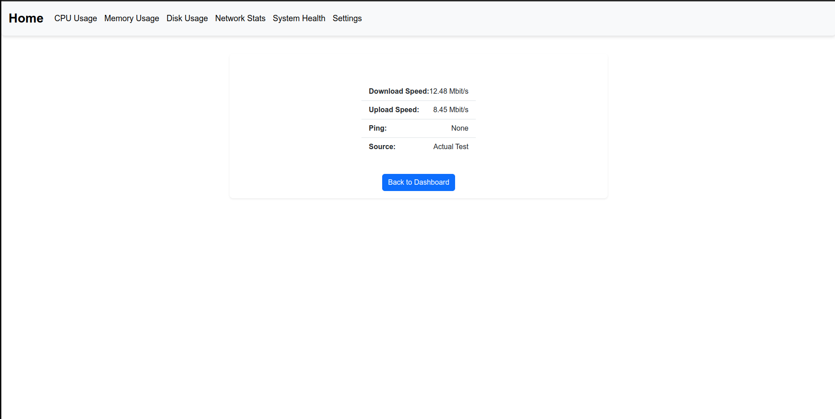
Task: Open Disk Usage in navbar
Action: pos(187,18)
